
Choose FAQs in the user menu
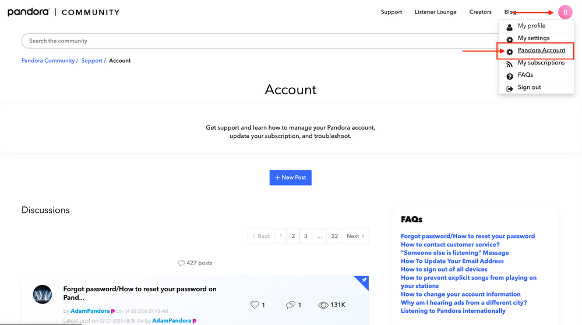click(x=525, y=74)
